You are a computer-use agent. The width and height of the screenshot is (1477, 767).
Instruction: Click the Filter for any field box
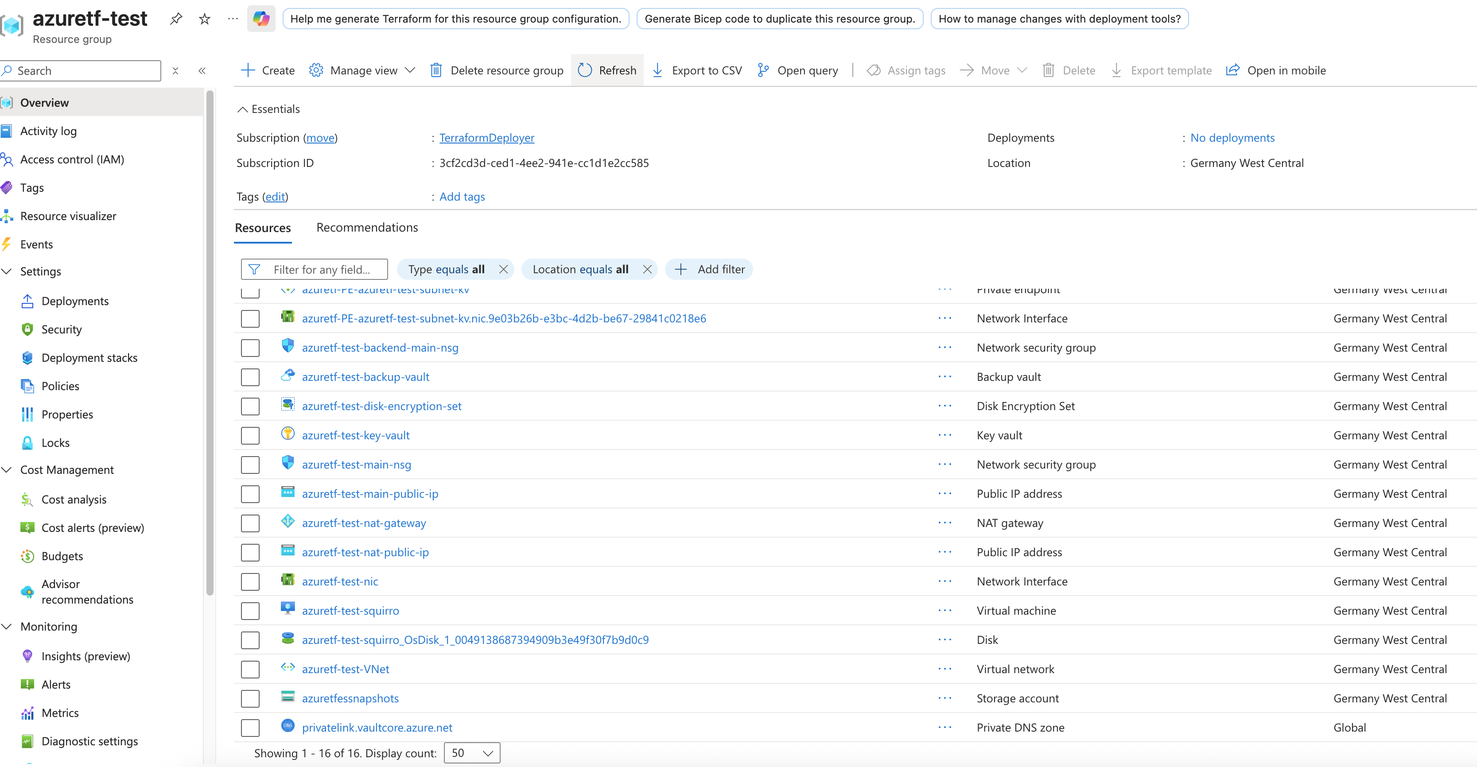(321, 269)
